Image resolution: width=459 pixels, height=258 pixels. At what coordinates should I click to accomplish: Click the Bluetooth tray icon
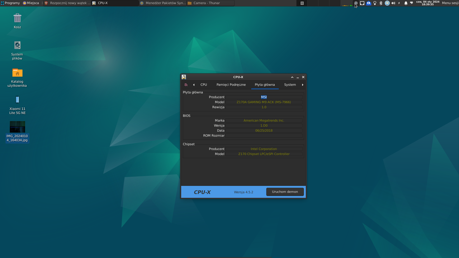(381, 3)
